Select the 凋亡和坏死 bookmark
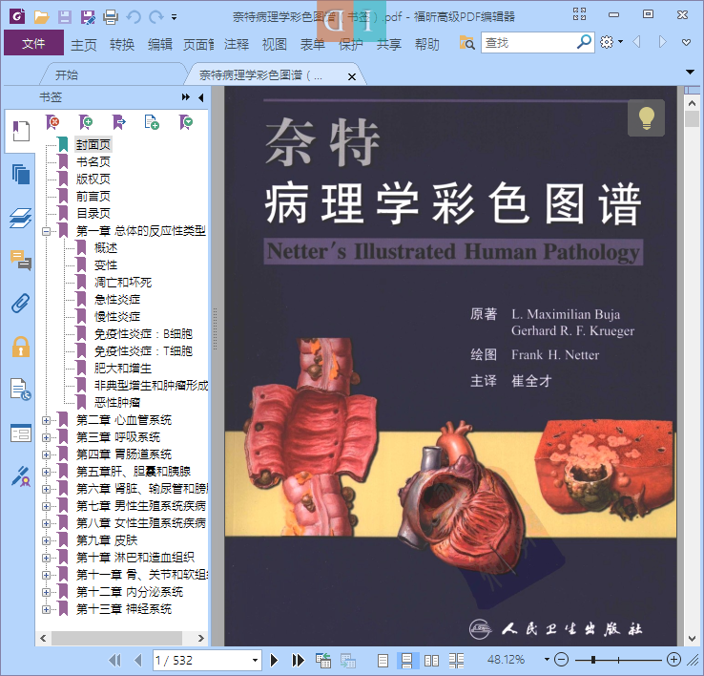 [x=122, y=283]
